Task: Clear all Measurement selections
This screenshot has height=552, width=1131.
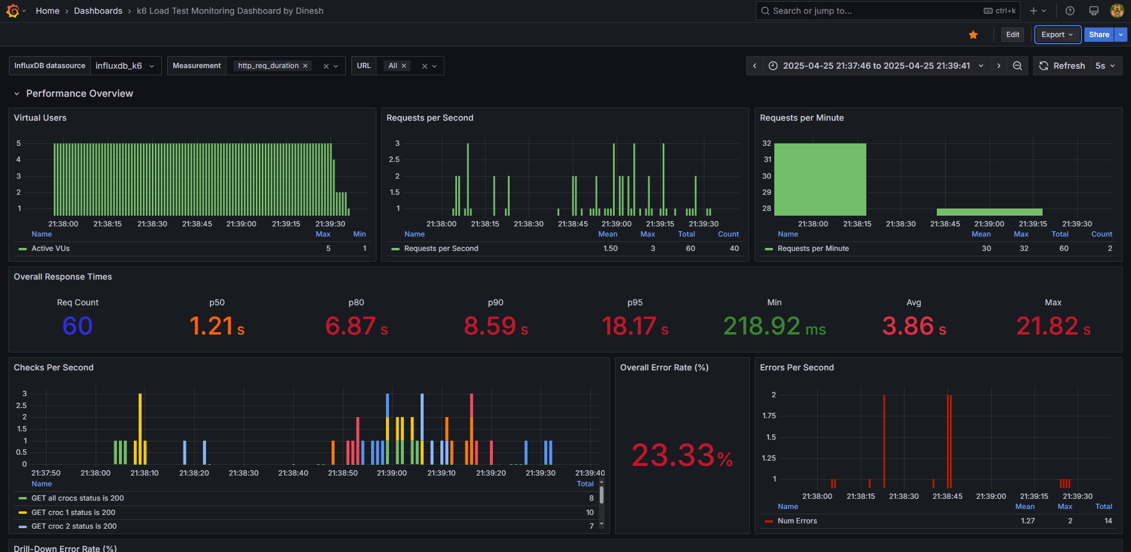Action: click(326, 66)
